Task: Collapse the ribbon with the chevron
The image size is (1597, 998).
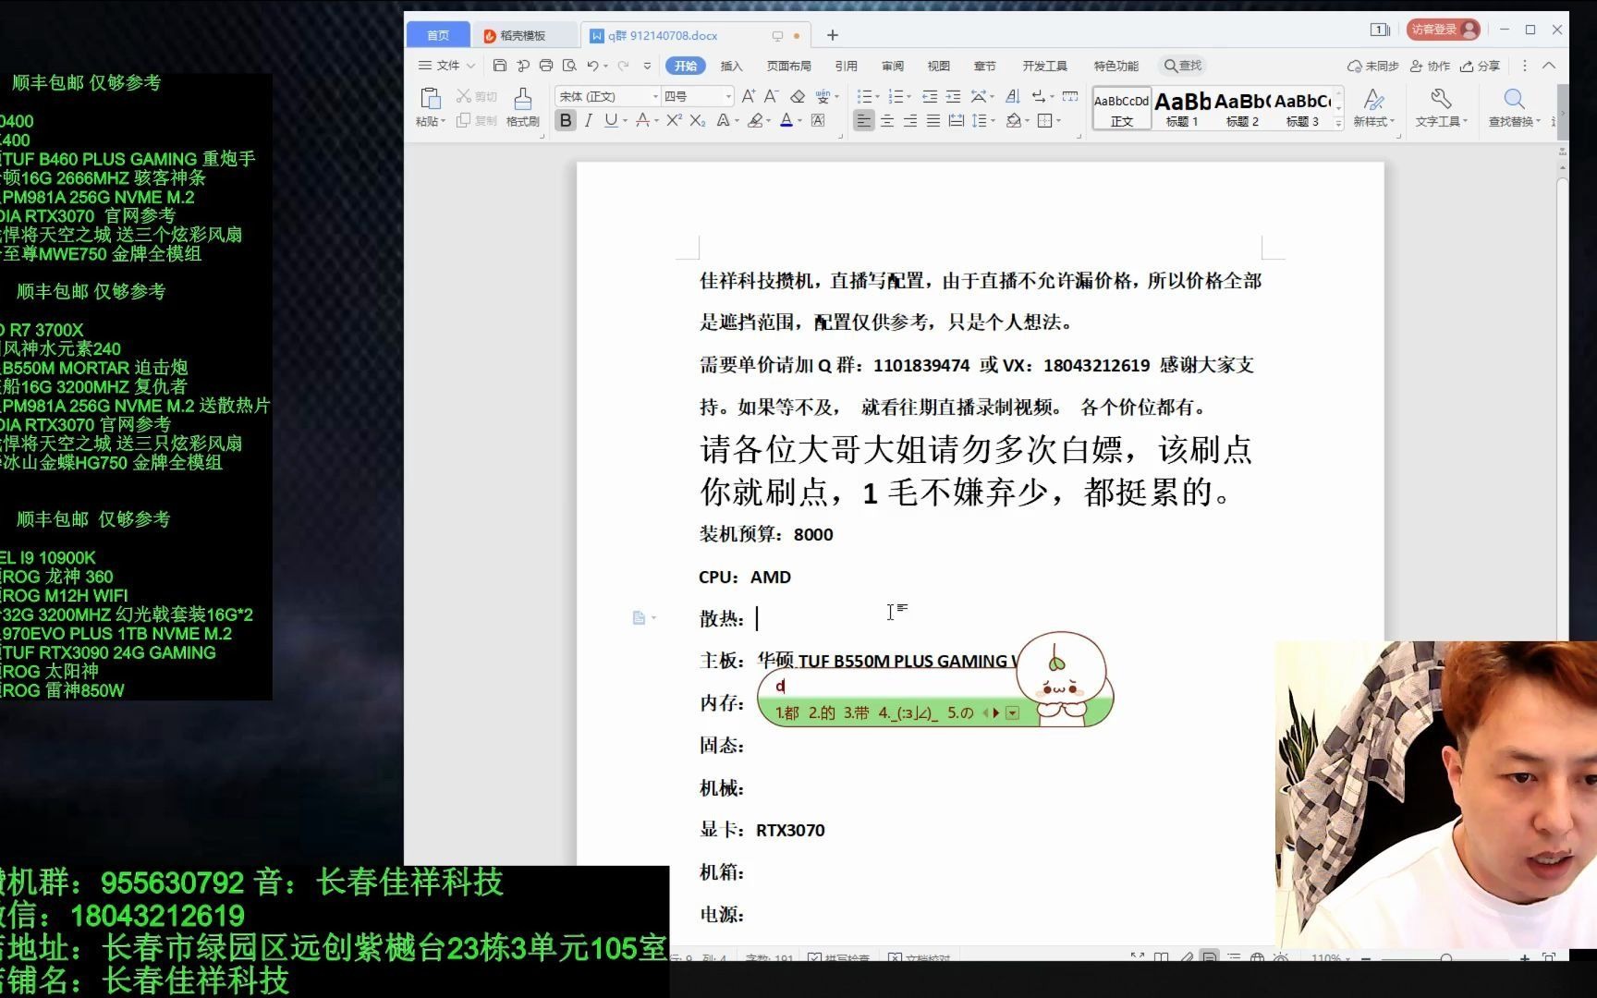Action: click(x=1549, y=66)
